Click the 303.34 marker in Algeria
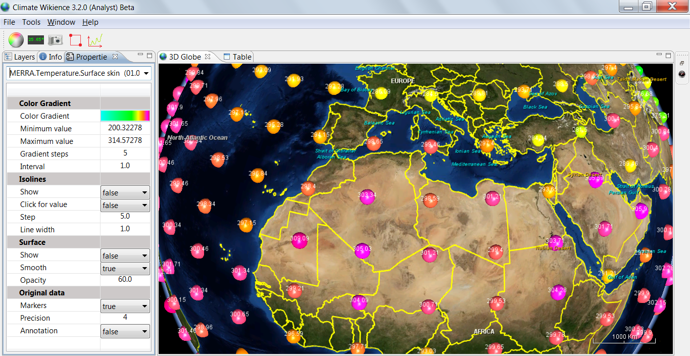 pos(367,196)
